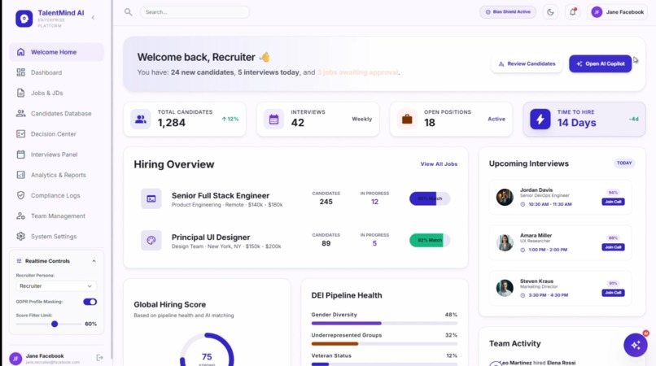Screen dimensions: 656x366
Task: Click the Decision Center icon
Action: tap(20, 134)
